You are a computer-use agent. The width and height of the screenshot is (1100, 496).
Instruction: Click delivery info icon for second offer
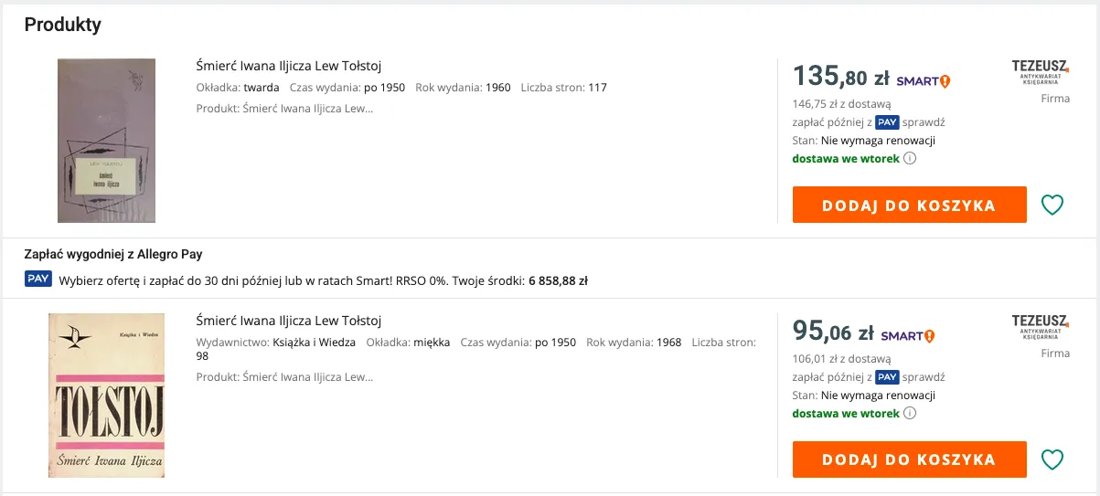[x=910, y=414]
